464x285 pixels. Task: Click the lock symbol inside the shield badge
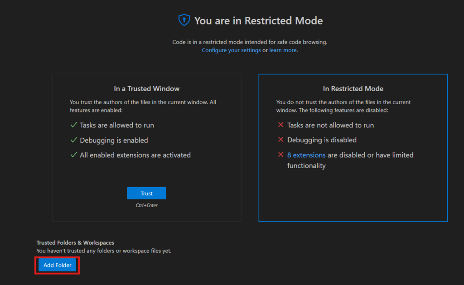[184, 20]
